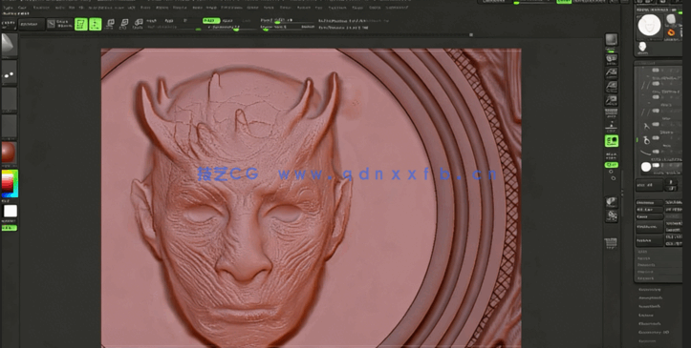Toggle the green Zadd button
This screenshot has width=691, height=348.
click(x=211, y=21)
